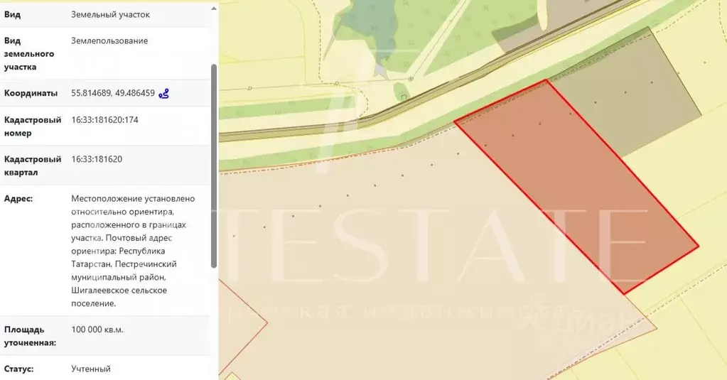Click coordinates value 55.814689, 49.486459

point(113,93)
